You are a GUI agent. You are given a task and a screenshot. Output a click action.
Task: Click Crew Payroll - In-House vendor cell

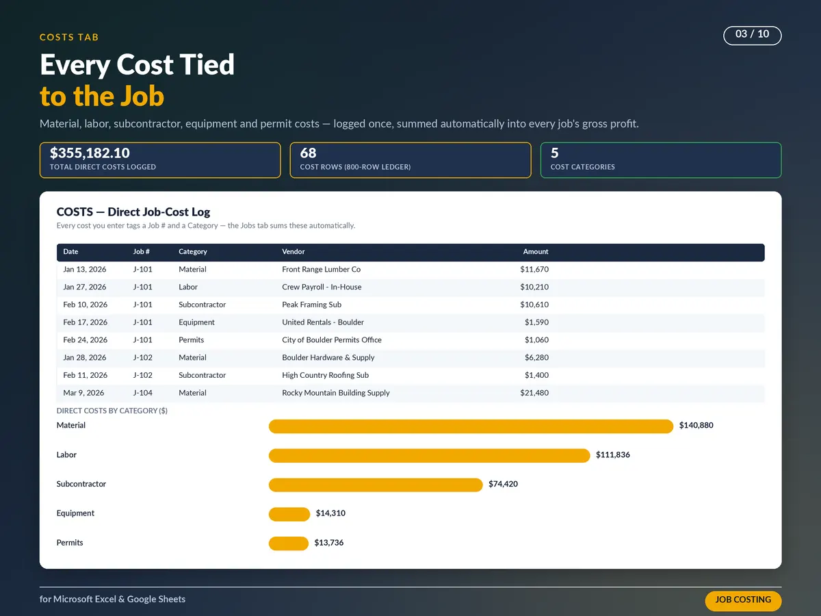322,287
